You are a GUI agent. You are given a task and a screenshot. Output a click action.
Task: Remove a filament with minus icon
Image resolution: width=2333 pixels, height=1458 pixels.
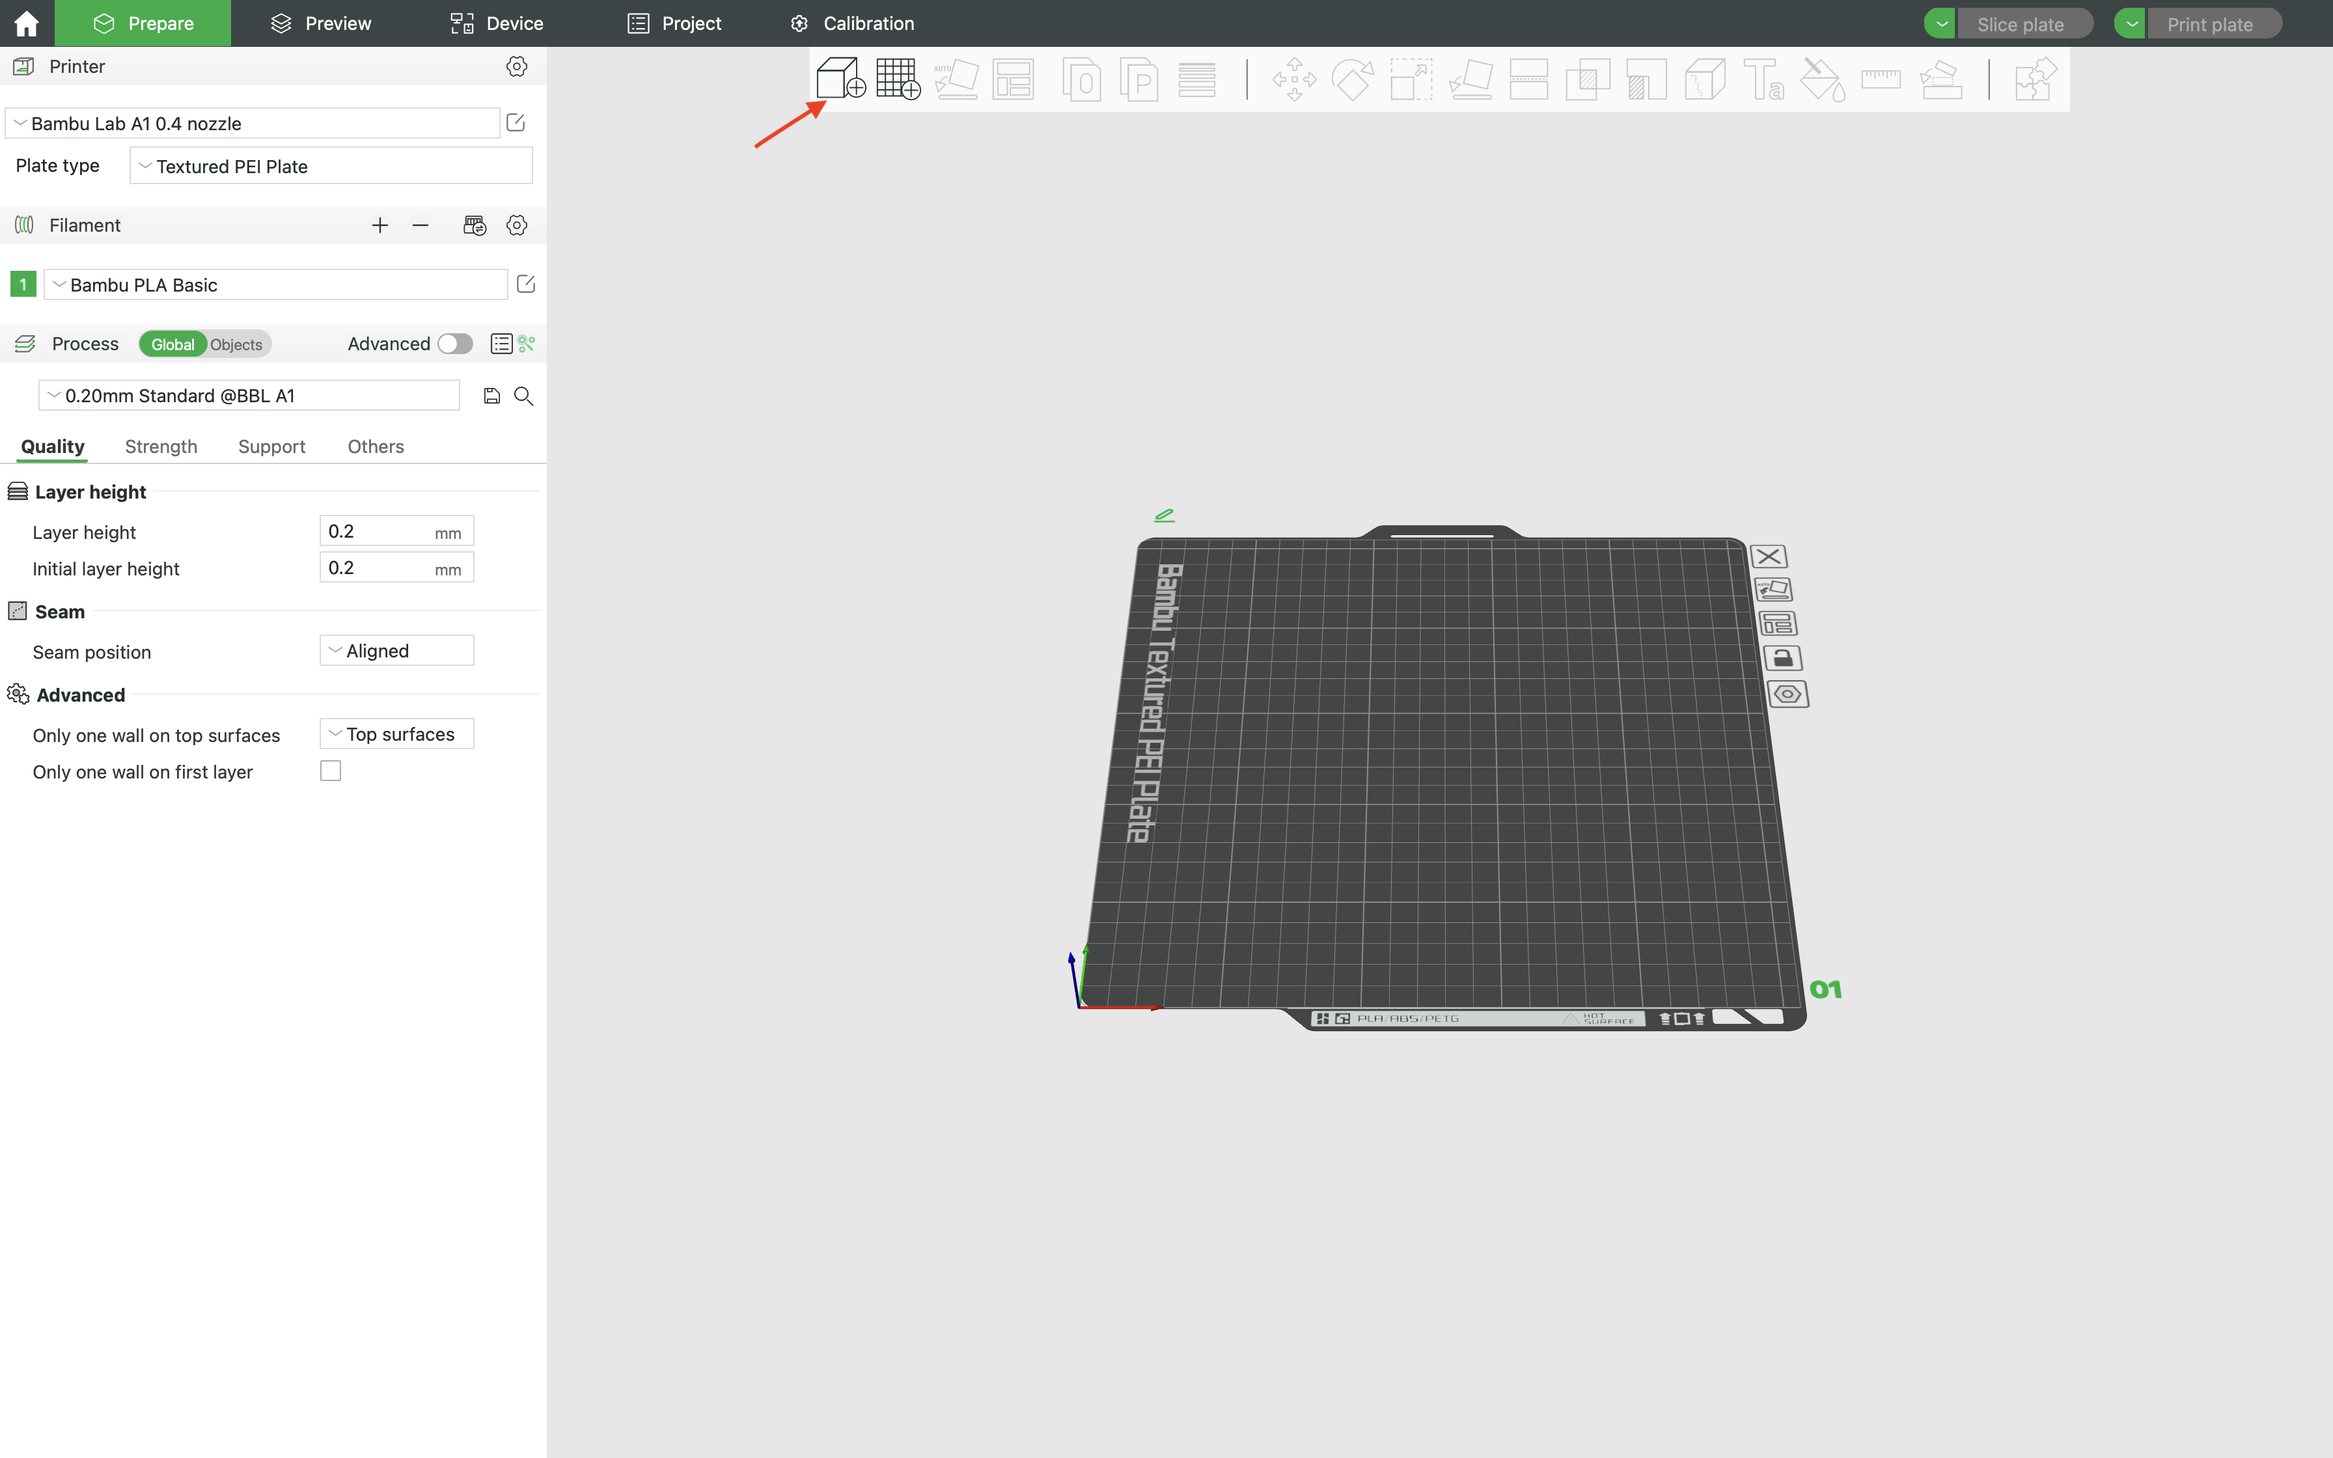(421, 225)
